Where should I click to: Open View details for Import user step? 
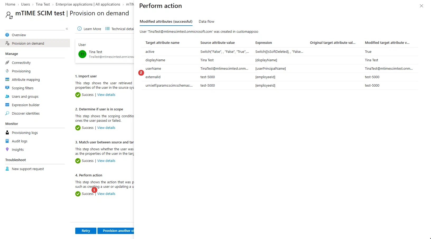click(x=106, y=95)
